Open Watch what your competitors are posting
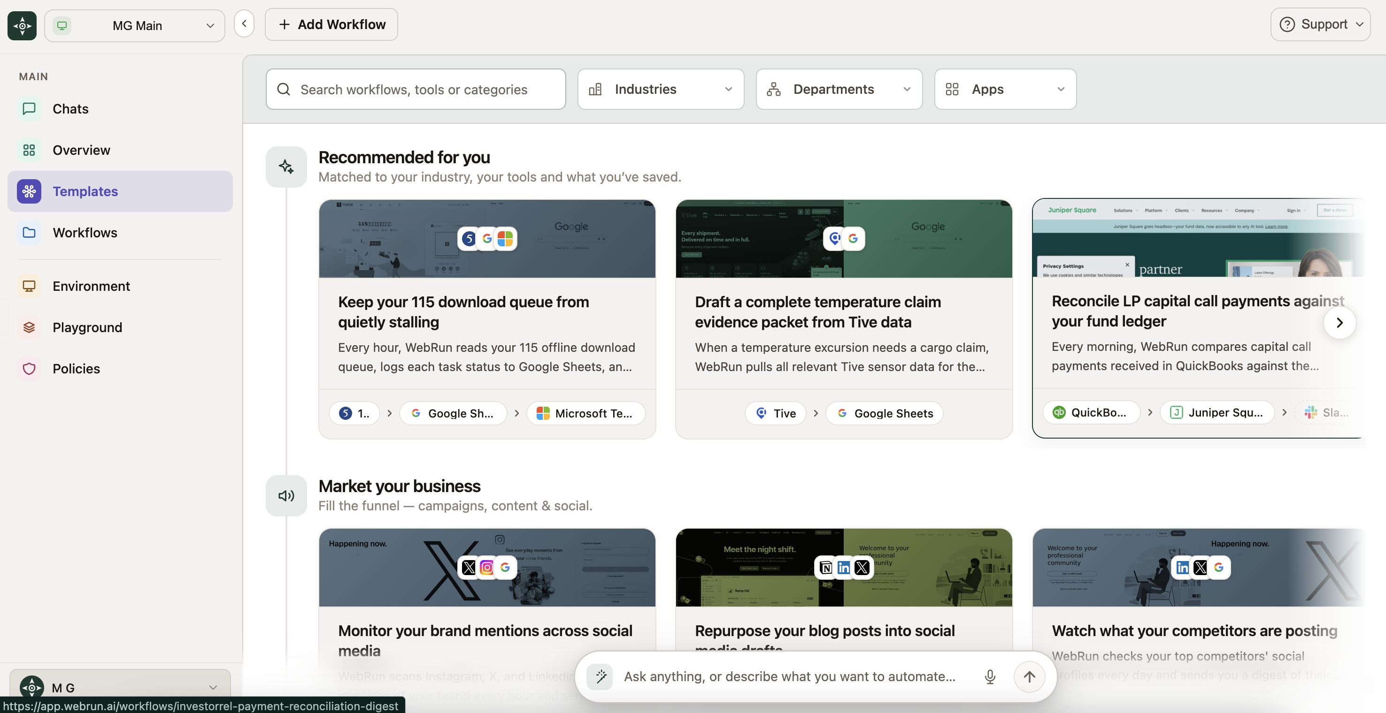The width and height of the screenshot is (1386, 713). pos(1194,631)
